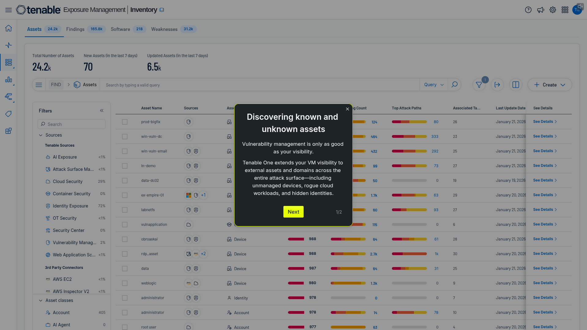587x330 pixels.
Task: Click the attack paths severity bar for prod-bigfix
Action: coord(409,122)
